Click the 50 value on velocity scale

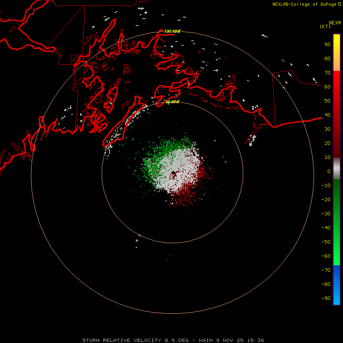click(x=327, y=101)
